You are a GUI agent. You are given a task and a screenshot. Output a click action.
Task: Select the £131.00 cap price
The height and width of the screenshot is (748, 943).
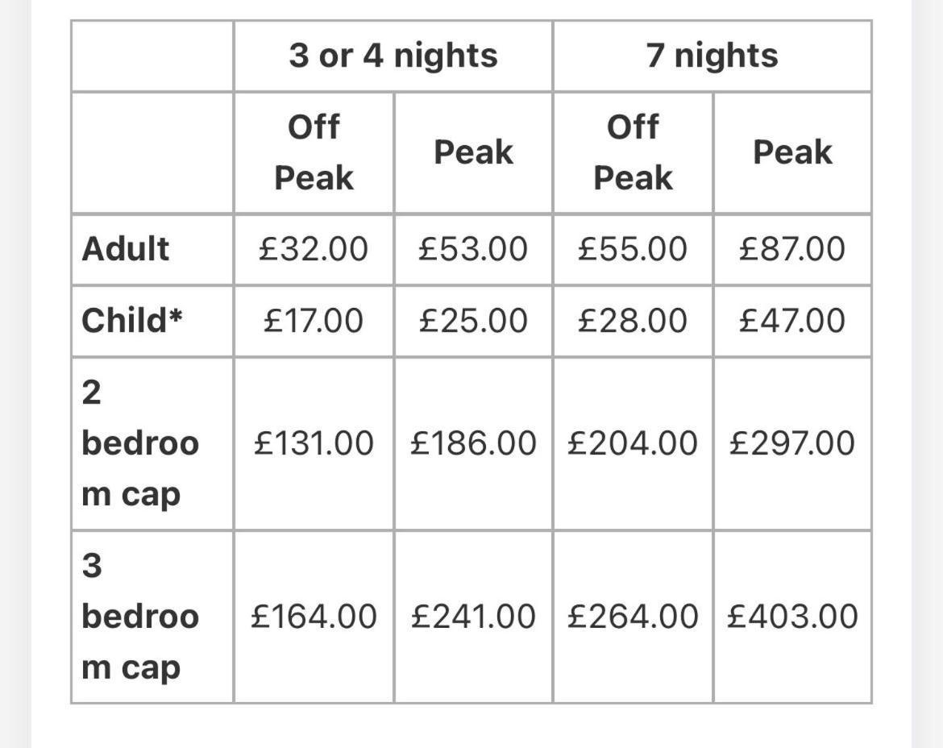pyautogui.click(x=314, y=444)
